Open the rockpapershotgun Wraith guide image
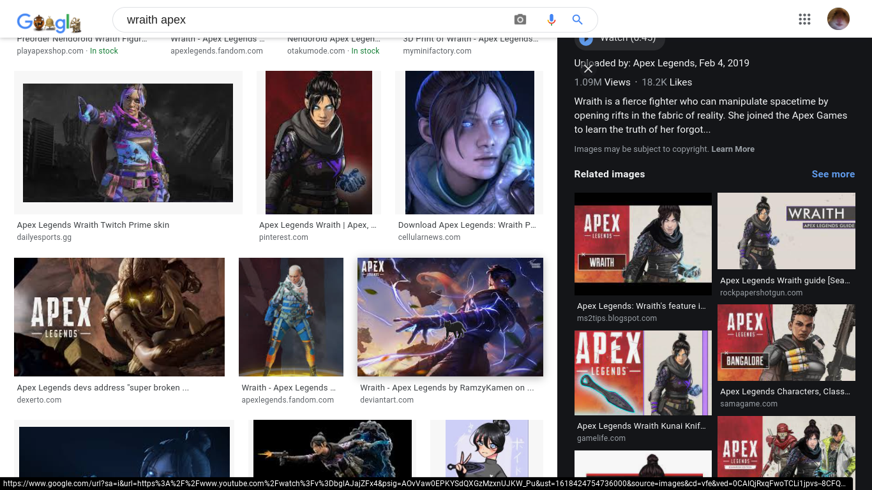Viewport: 872px width, 490px height. pyautogui.click(x=786, y=231)
